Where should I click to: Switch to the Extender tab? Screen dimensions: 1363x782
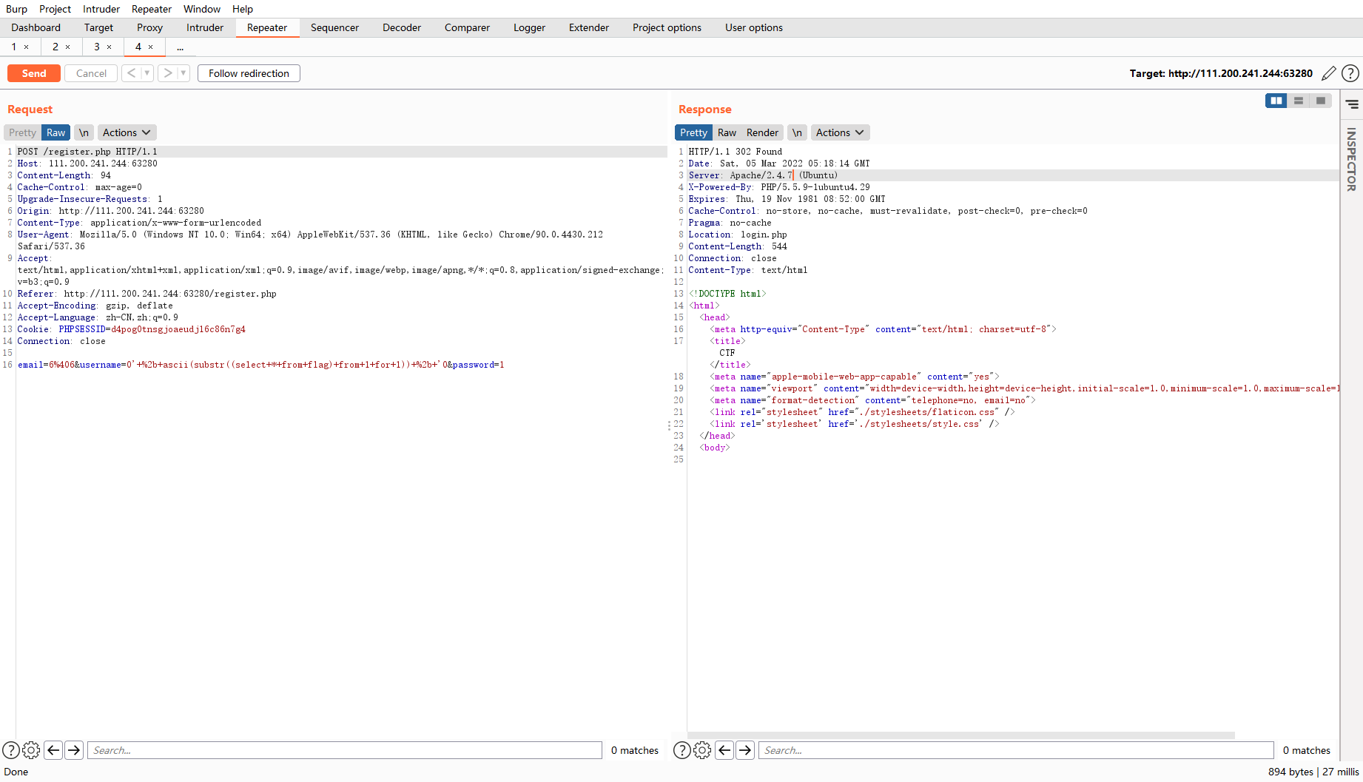(x=589, y=27)
